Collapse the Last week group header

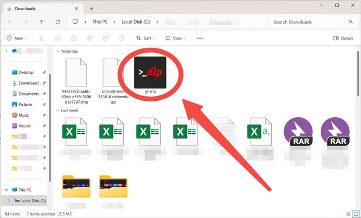click(x=58, y=110)
